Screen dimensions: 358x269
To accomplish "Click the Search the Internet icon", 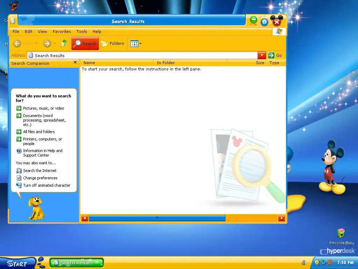I will coord(19,171).
